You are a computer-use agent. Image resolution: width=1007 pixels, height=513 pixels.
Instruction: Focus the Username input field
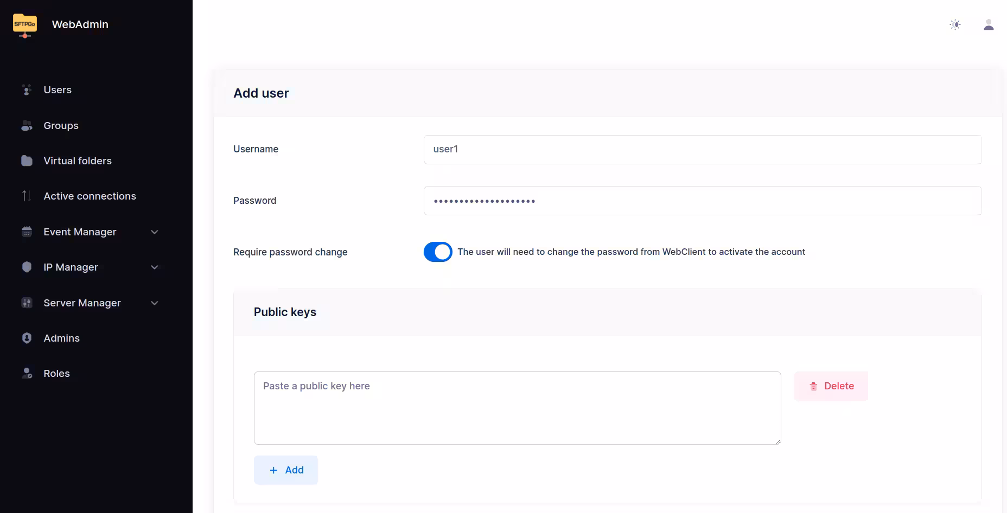click(x=702, y=150)
